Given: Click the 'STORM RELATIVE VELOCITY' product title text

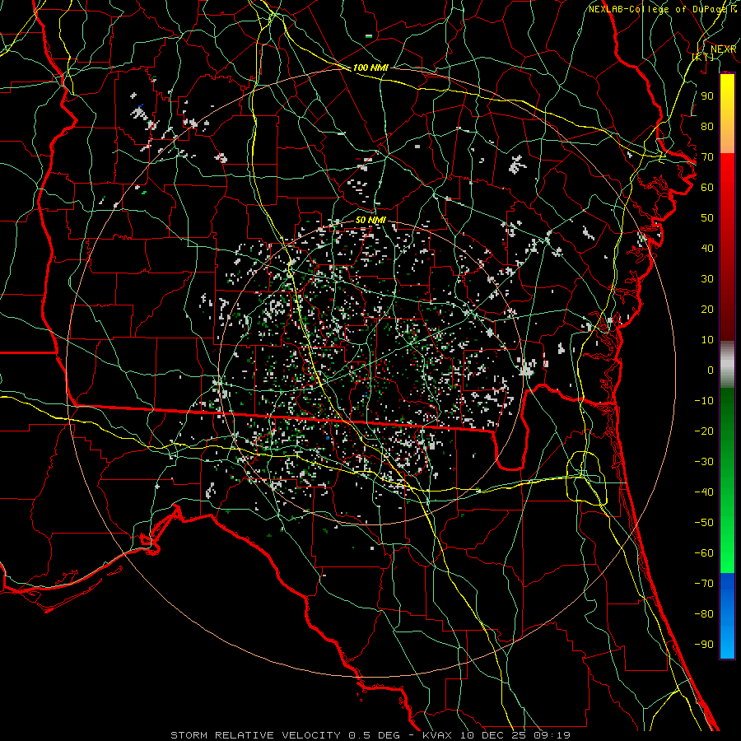Looking at the screenshot, I should (x=255, y=735).
